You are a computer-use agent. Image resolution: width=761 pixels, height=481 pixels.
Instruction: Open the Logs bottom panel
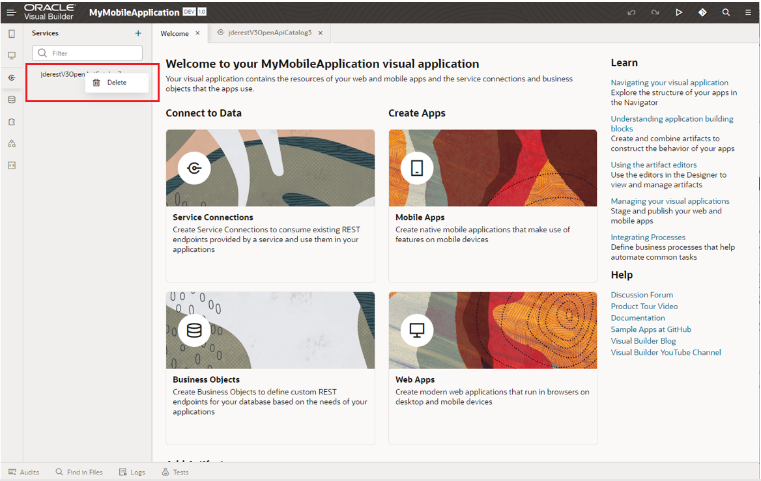tap(132, 472)
